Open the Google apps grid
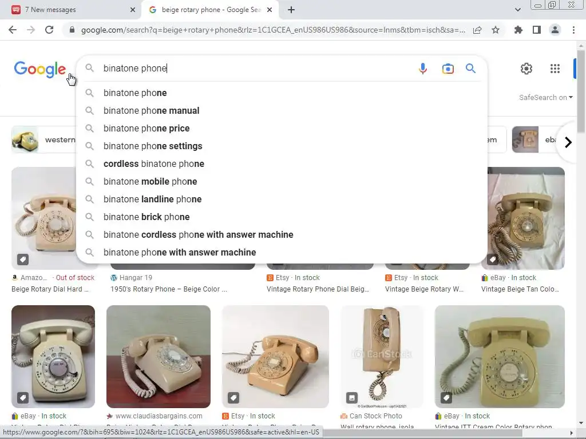 555,69
